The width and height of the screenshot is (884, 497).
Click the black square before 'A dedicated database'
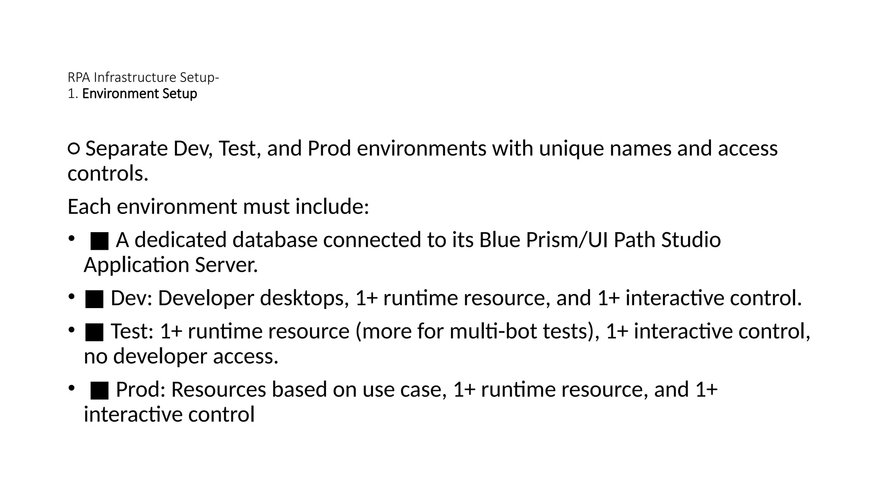point(99,241)
